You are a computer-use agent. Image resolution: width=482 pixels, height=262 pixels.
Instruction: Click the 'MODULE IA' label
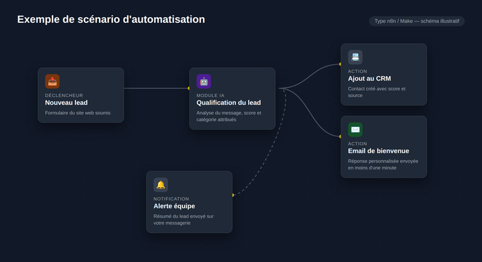click(211, 96)
